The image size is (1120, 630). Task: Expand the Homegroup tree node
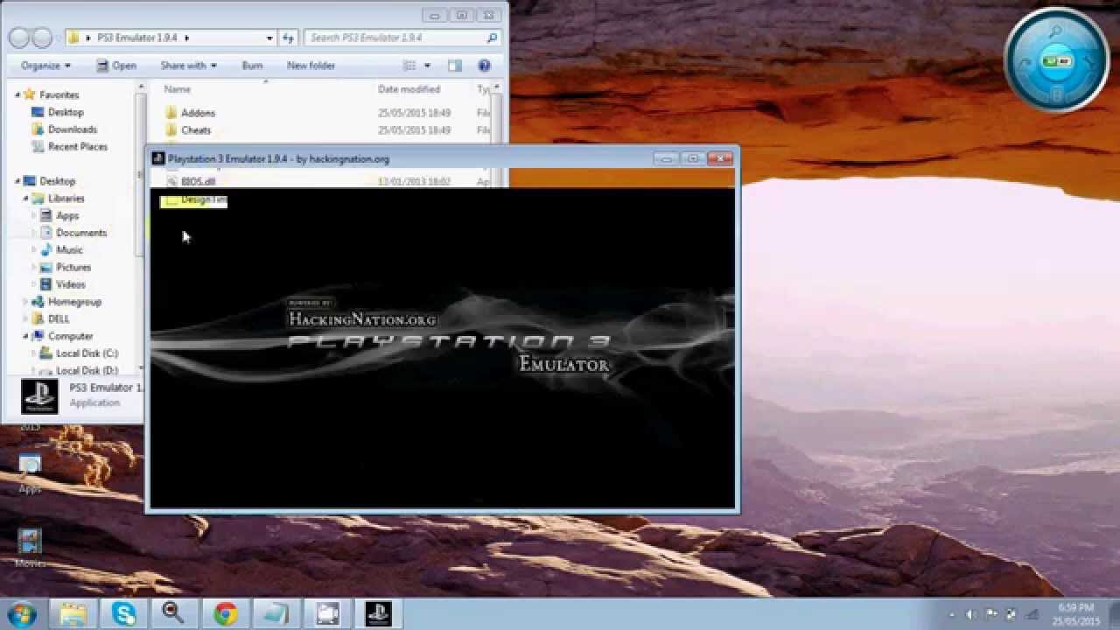[x=25, y=302]
